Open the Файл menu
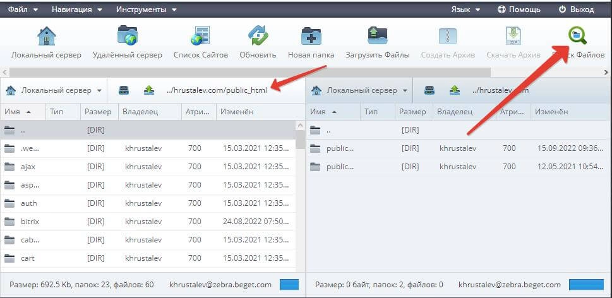Image resolution: width=612 pixels, height=298 pixels. click(23, 9)
